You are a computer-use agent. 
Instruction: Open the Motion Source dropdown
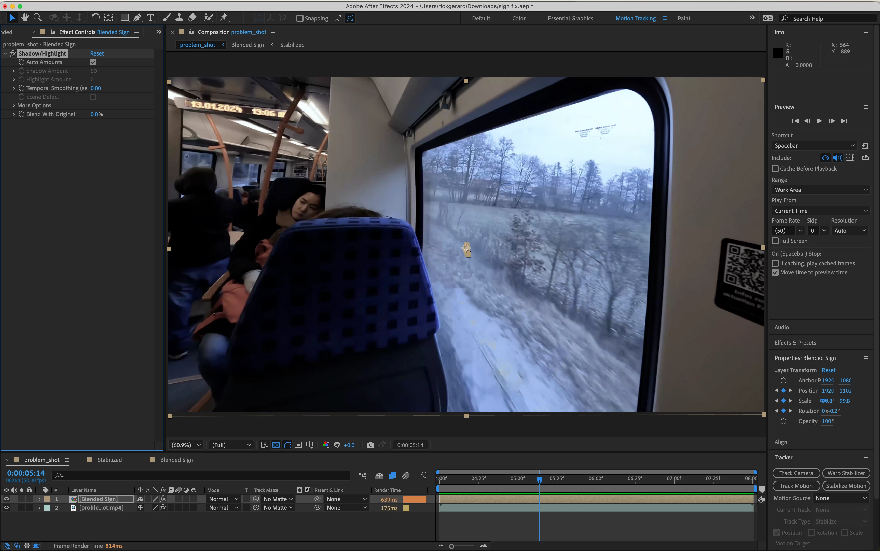(841, 498)
